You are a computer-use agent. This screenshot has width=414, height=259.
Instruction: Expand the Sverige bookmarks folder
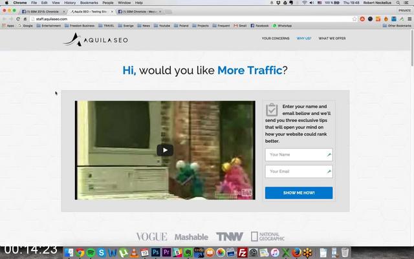click(x=125, y=26)
